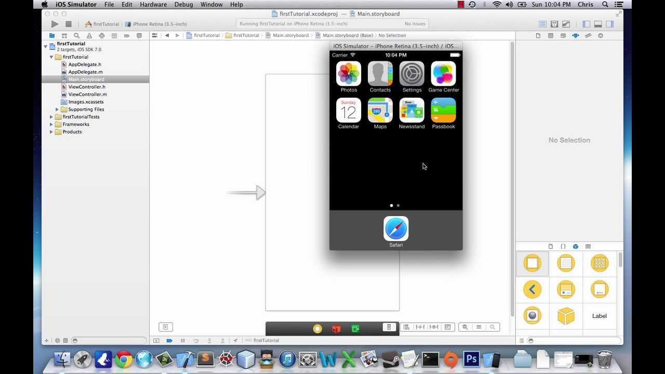Toggle the Navigator pane visibility
665x374 pixels.
(587, 24)
